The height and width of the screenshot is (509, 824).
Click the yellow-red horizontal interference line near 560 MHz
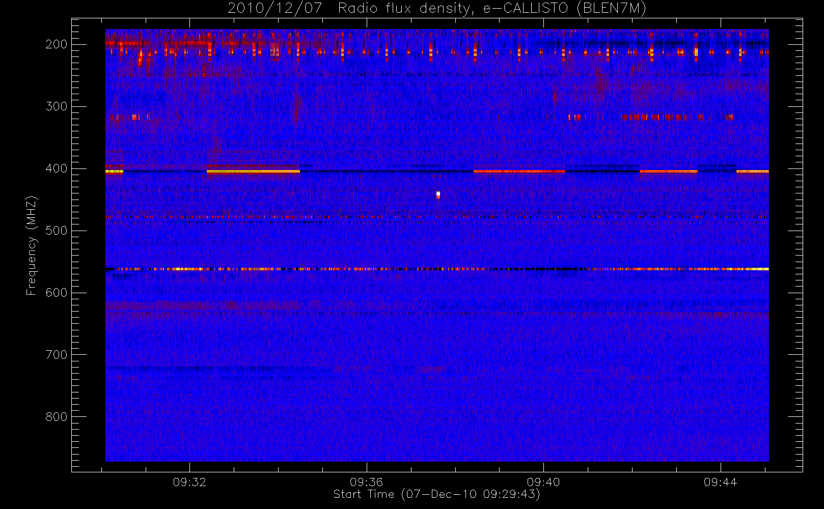point(437,269)
